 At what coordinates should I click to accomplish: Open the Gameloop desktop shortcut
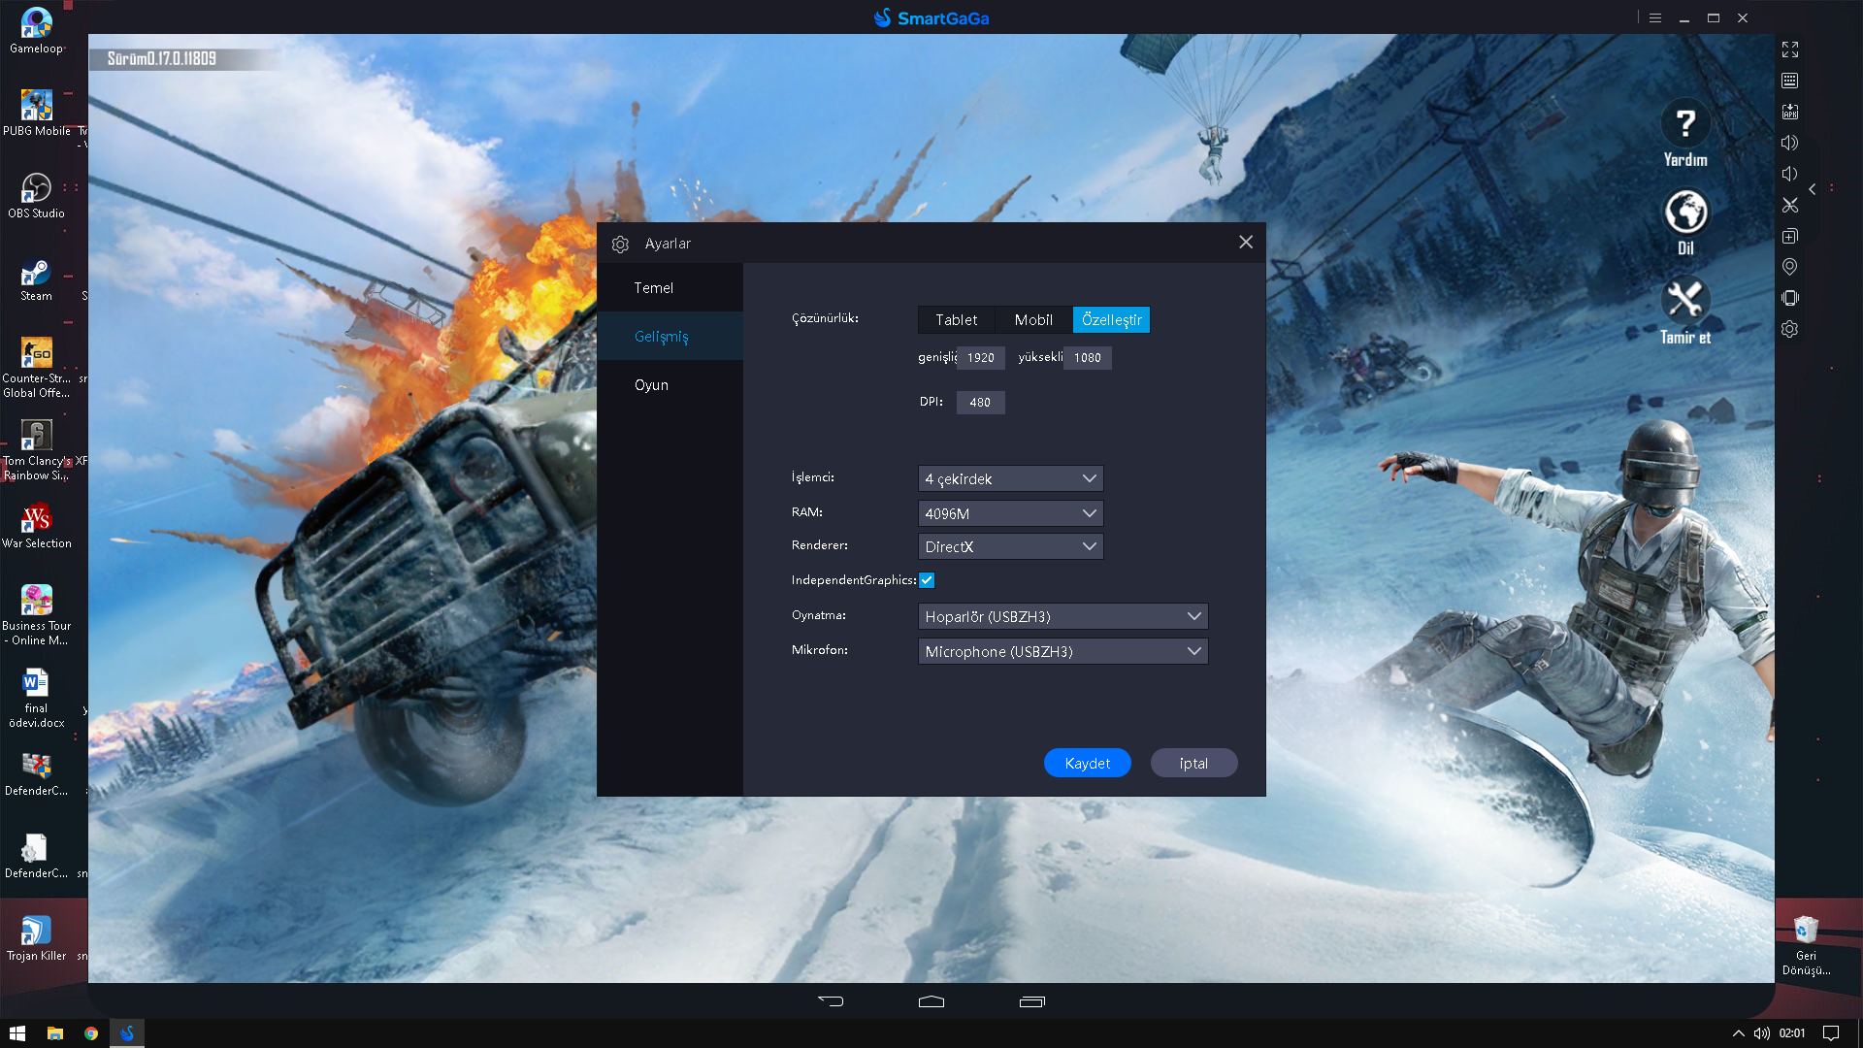coord(37,30)
